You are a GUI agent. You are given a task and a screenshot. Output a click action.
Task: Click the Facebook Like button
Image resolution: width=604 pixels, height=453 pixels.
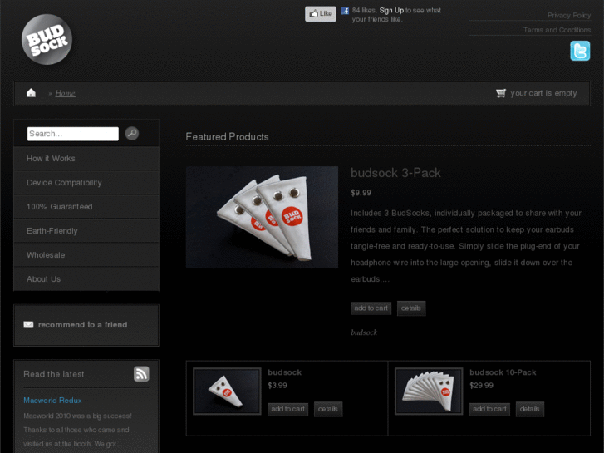pos(321,14)
